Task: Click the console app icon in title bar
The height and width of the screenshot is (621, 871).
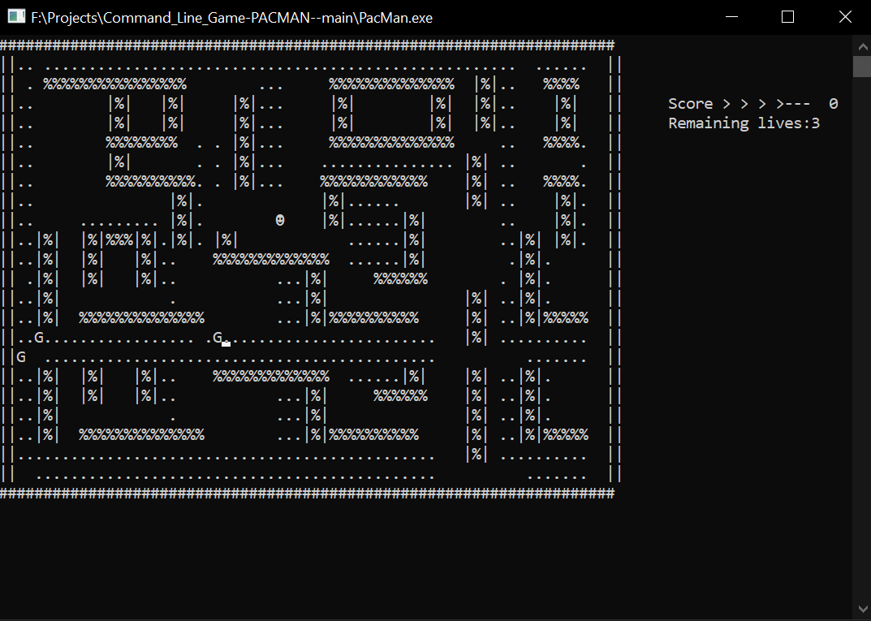Action: tap(16, 17)
